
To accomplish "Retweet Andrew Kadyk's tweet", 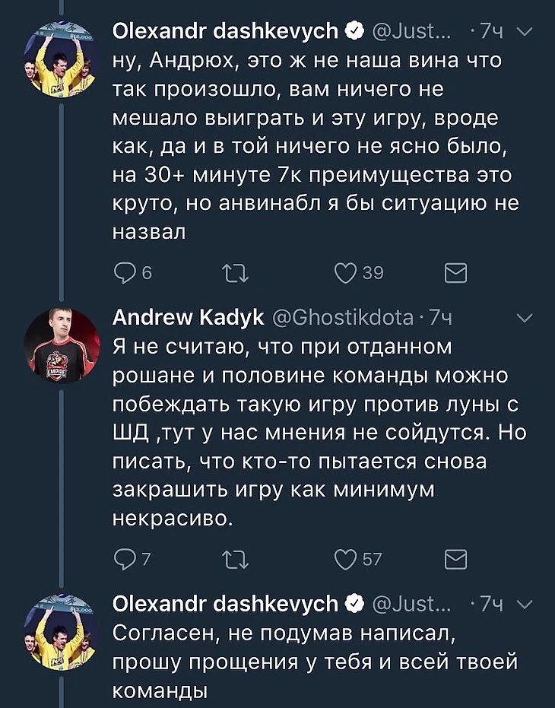I will point(235,560).
